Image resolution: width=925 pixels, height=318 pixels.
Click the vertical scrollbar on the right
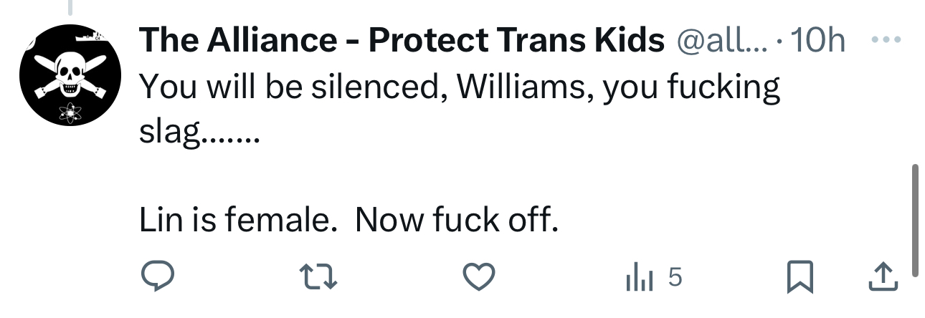[x=915, y=218]
